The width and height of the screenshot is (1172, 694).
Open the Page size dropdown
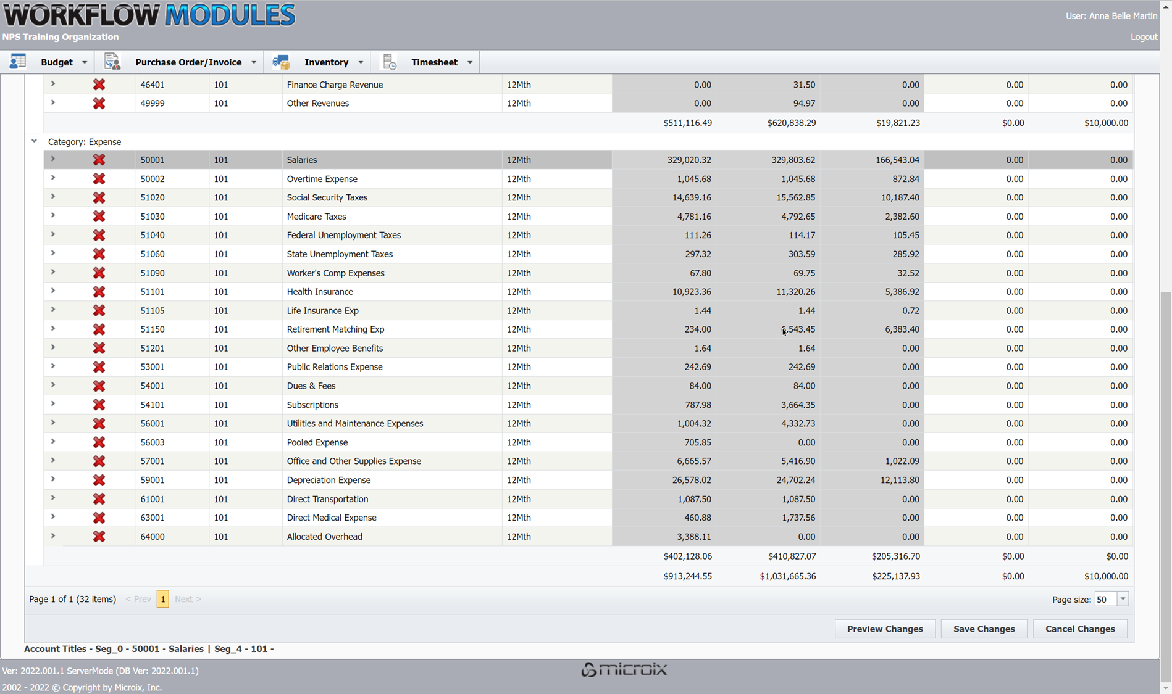1123,599
